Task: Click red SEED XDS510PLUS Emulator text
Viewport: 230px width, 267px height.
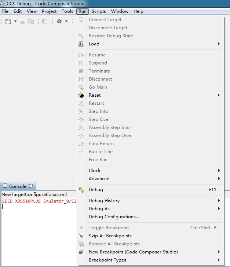Action: click(x=39, y=201)
